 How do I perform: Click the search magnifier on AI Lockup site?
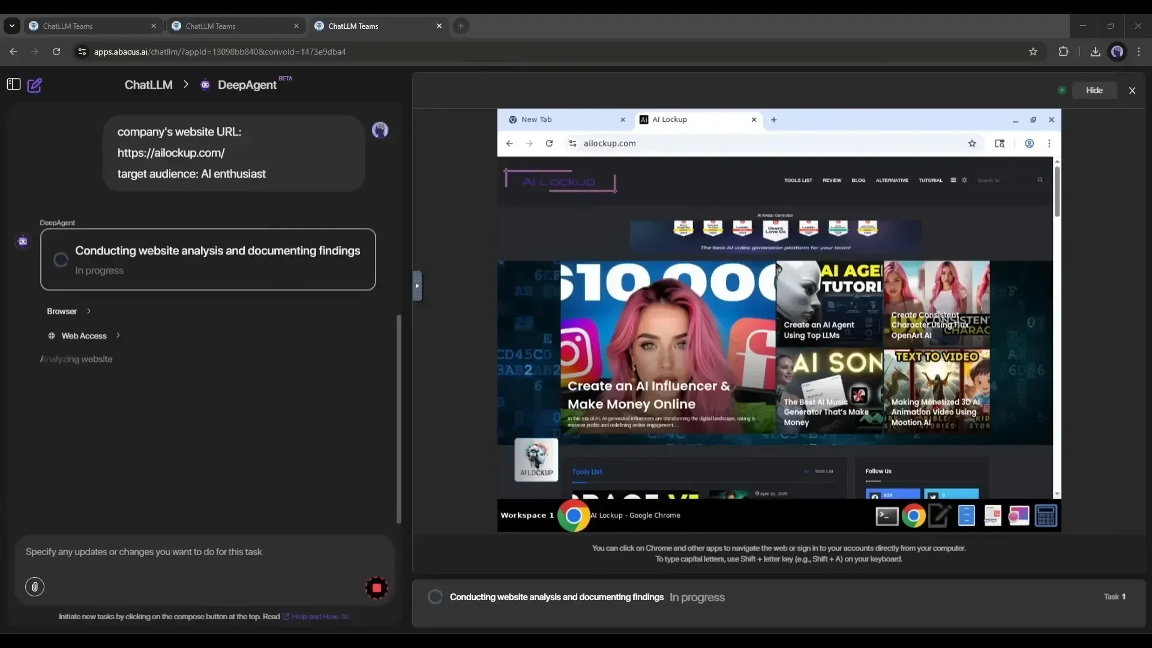(x=1040, y=180)
